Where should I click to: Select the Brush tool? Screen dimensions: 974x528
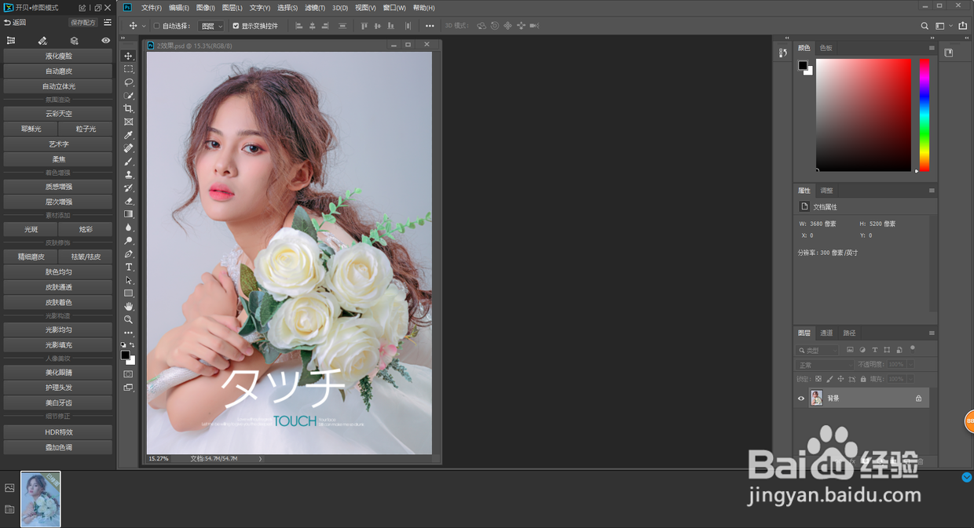click(129, 162)
